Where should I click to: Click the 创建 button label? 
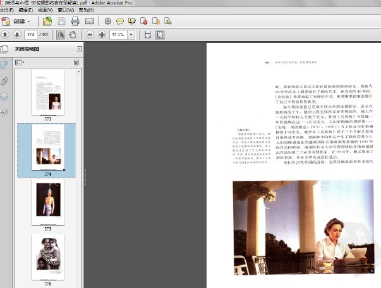19,22
